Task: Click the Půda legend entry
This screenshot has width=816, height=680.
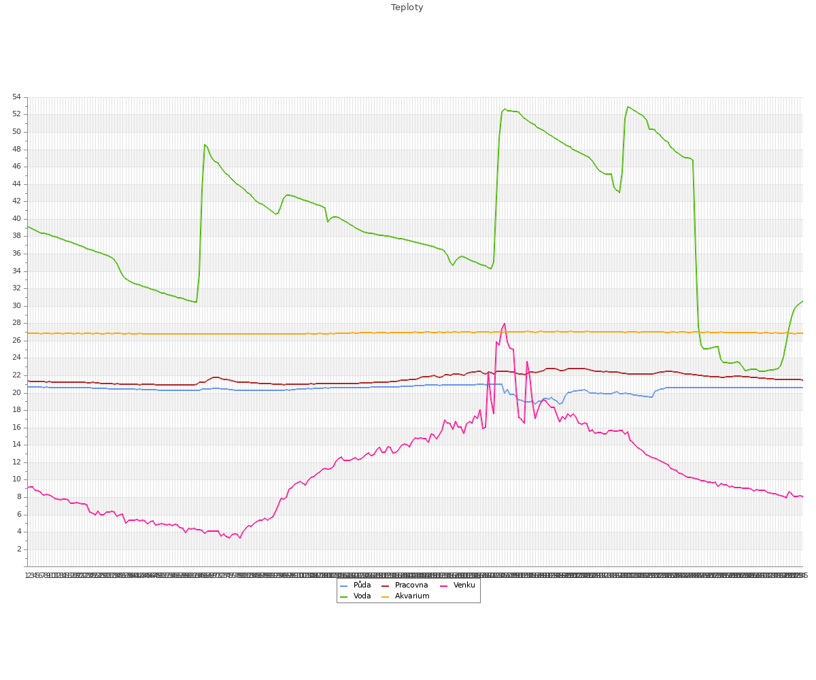Action: point(356,585)
